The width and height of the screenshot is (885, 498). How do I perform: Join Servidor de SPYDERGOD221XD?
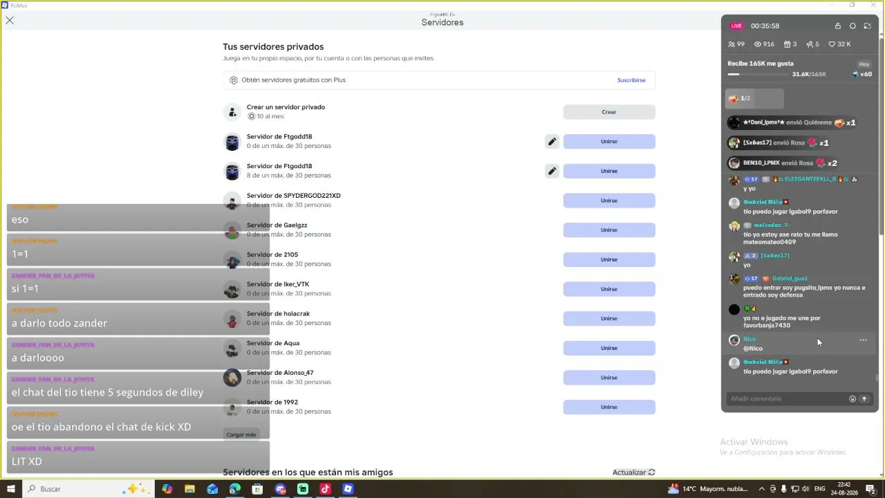pos(609,201)
